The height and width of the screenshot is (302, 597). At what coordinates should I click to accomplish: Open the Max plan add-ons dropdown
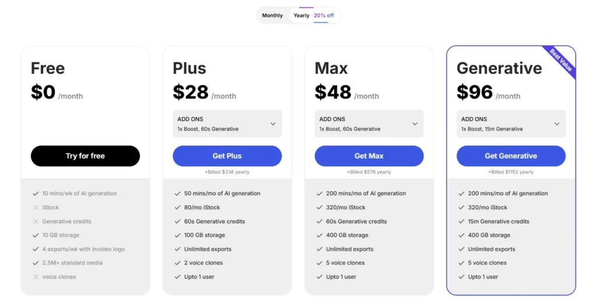pos(415,124)
